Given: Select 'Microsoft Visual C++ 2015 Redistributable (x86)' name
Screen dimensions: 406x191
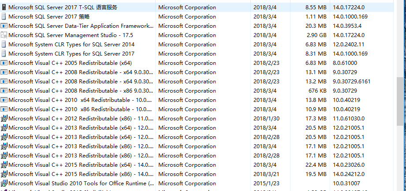Looking at the screenshot, I should (x=81, y=174).
